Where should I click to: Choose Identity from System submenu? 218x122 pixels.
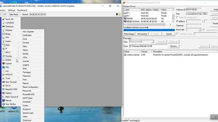pyautogui.click(x=26, y=54)
